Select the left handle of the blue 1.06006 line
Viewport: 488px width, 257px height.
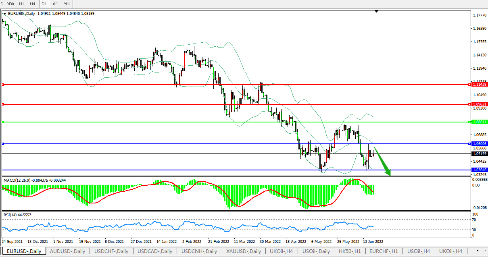point(3,144)
